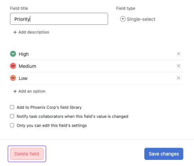Check Only you can edit this field's settings
This screenshot has width=194, height=166.
pos(12,125)
